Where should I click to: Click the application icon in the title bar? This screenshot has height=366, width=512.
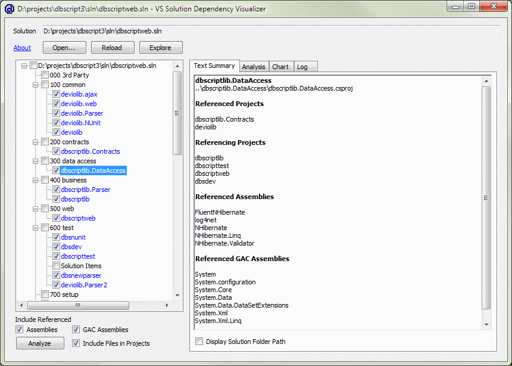click(x=10, y=8)
